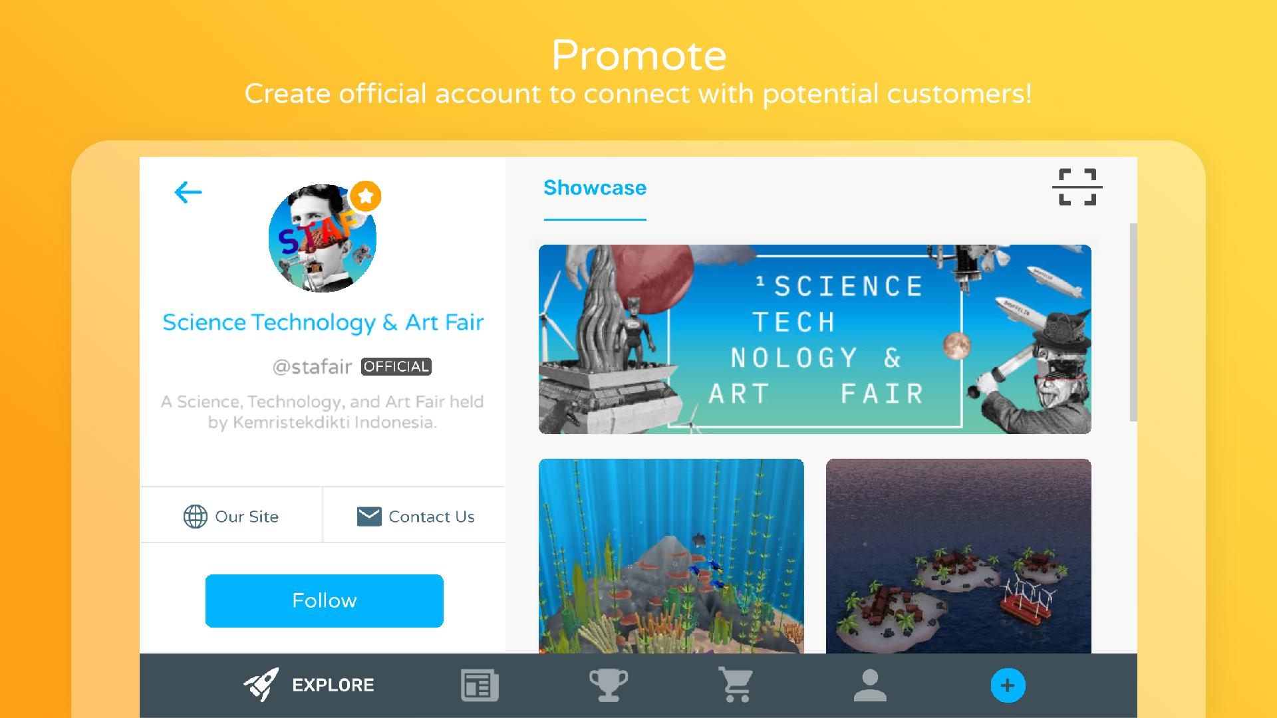Open the Our Site link
The height and width of the screenshot is (718, 1277).
coord(231,517)
